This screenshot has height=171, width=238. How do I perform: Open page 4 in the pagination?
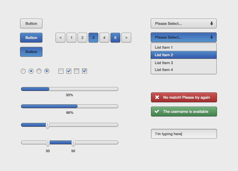[x=104, y=37]
